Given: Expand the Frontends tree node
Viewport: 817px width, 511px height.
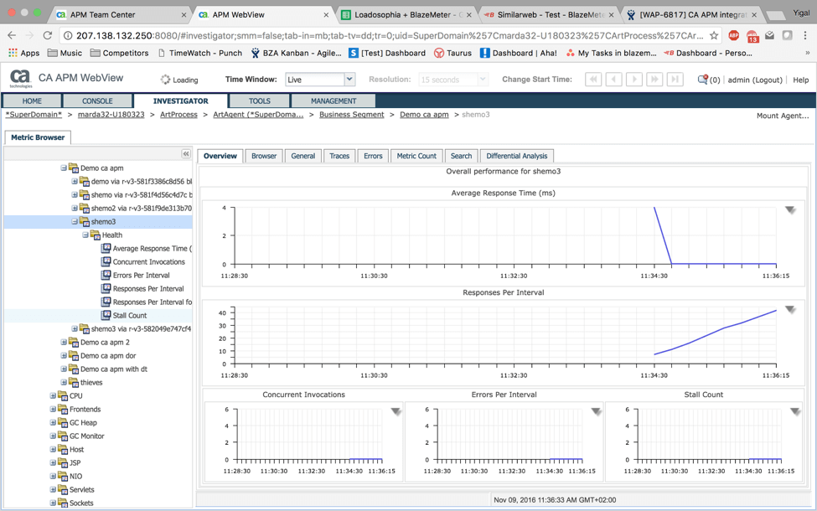Looking at the screenshot, I should tap(53, 409).
